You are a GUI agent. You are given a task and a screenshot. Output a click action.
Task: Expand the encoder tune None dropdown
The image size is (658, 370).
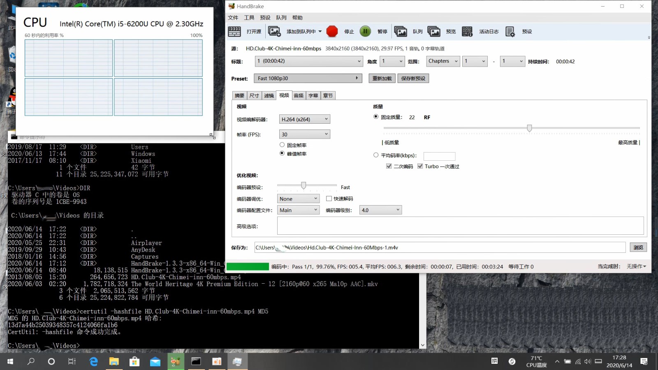[x=298, y=199]
